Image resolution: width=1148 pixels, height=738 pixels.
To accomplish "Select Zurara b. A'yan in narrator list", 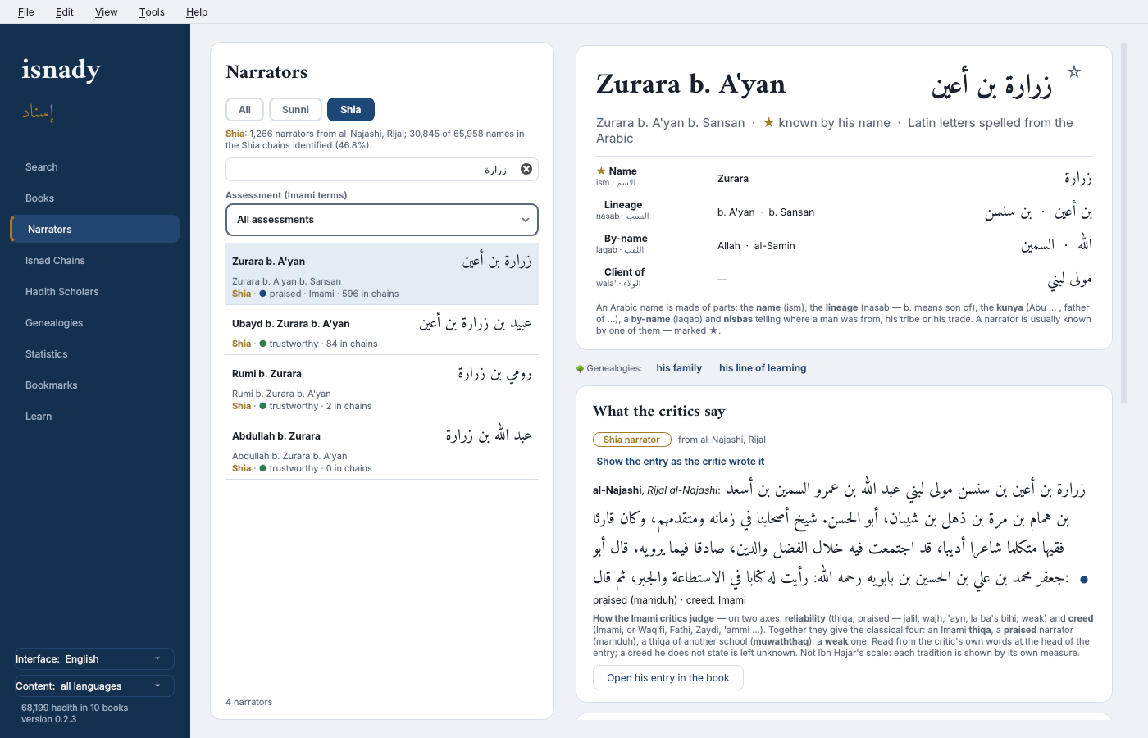I will (x=382, y=274).
